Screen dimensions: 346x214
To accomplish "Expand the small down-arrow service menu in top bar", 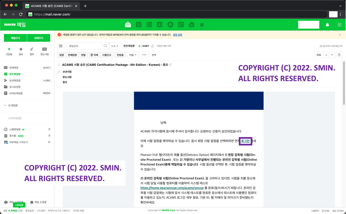I will click(x=202, y=25).
